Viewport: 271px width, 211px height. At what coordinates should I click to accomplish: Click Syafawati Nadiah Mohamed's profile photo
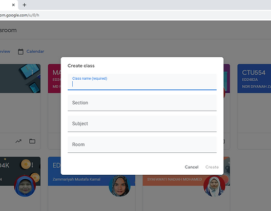click(214, 186)
